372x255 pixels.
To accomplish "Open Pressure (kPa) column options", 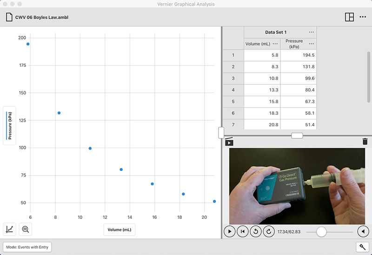I will [x=311, y=44].
